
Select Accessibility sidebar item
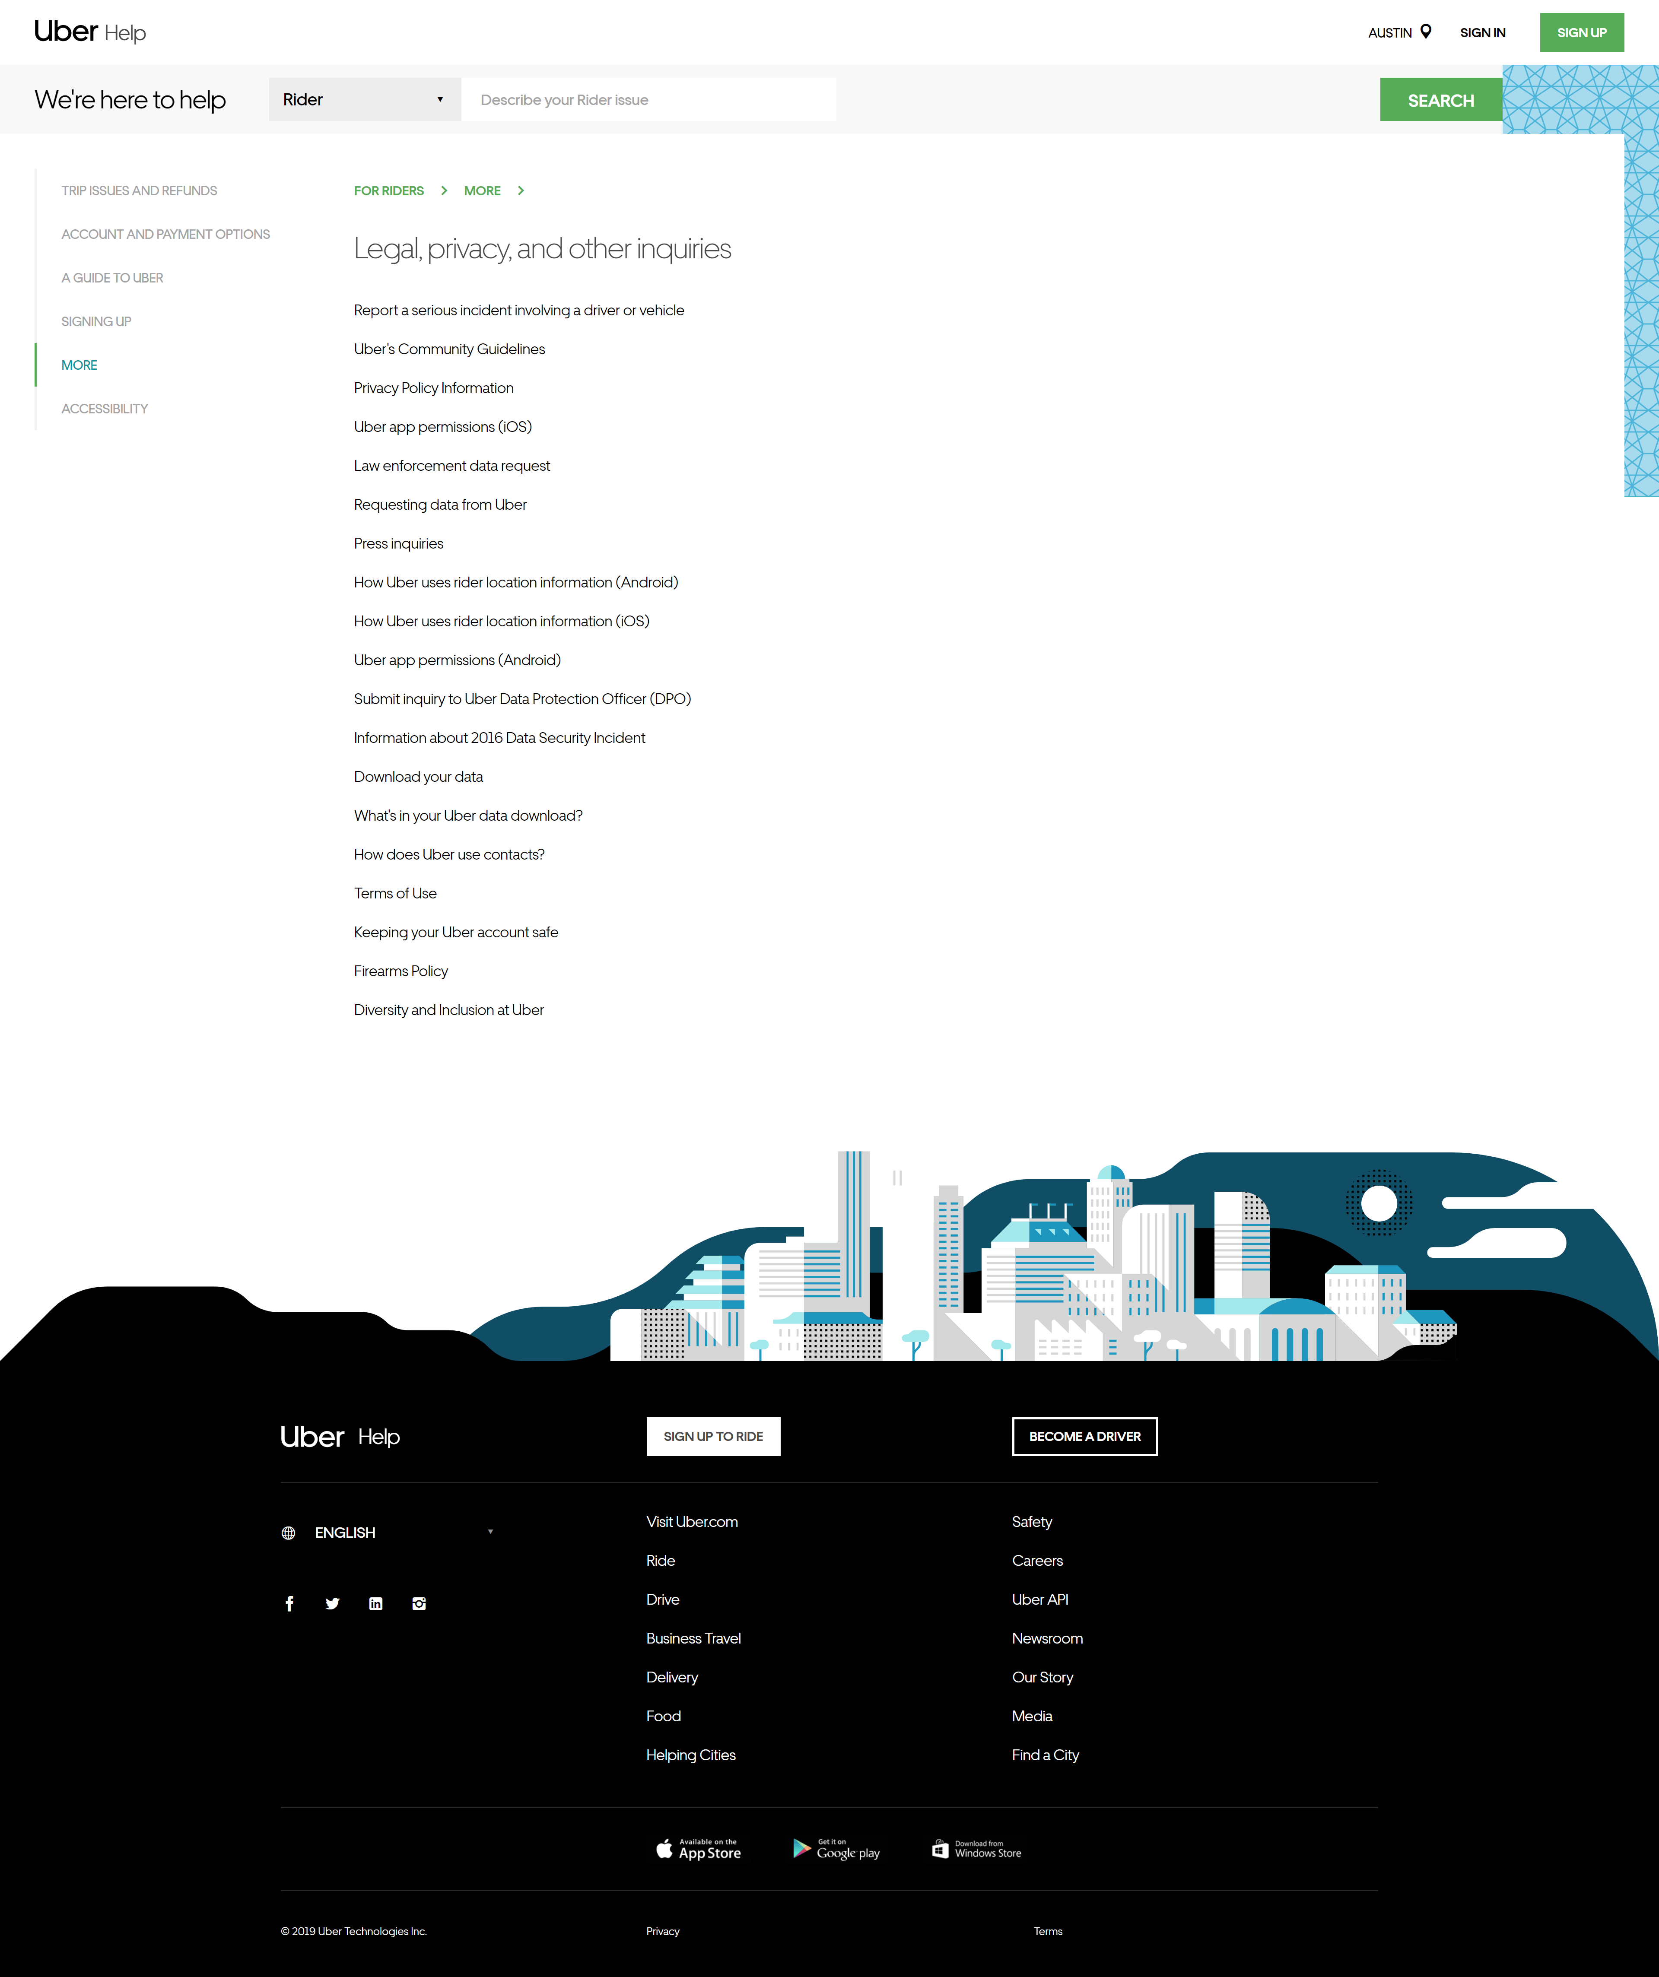105,409
